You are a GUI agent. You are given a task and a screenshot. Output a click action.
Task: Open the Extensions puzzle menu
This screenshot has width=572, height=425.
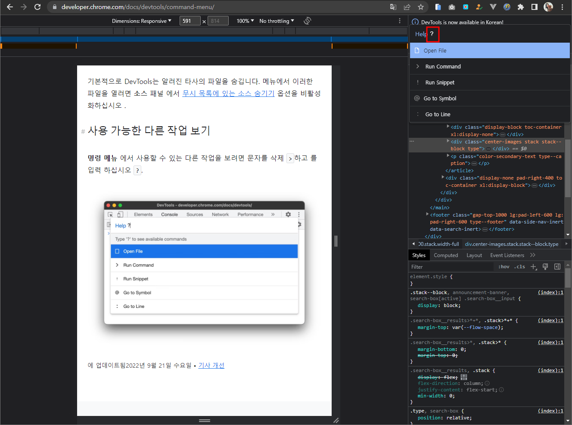coord(521,7)
